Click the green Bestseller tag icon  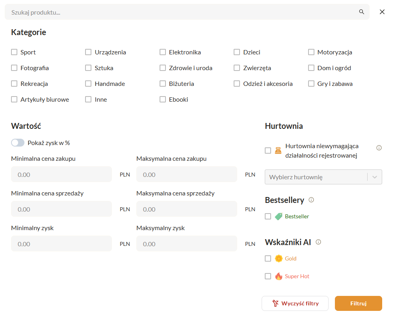279,216
